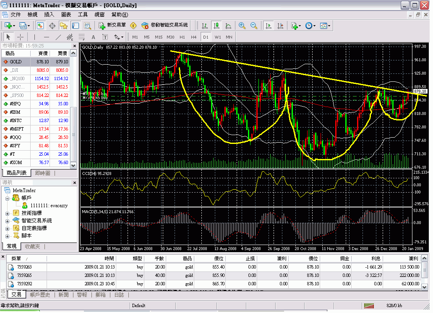Viewport: 433px width, 313px height.
Task: Open the 幫助(H) menu
Action: (120, 15)
